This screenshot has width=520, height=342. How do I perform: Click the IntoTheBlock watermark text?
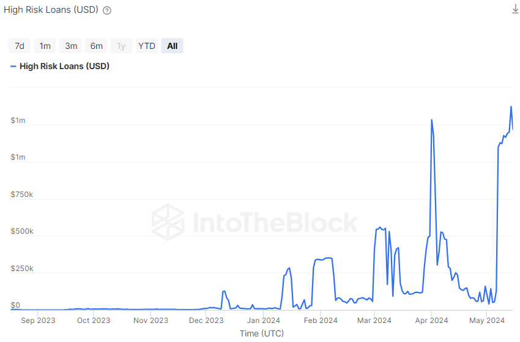pyautogui.click(x=275, y=223)
